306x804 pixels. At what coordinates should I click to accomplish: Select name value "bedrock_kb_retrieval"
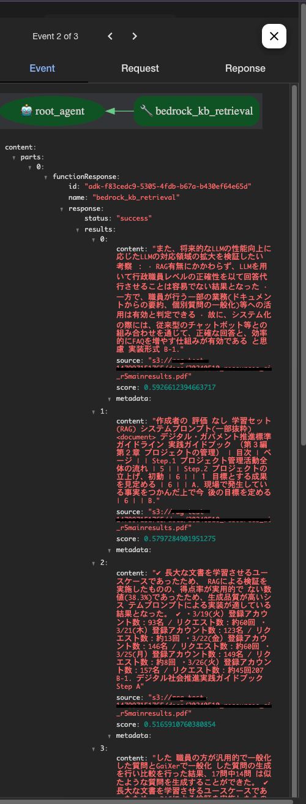tap(136, 197)
